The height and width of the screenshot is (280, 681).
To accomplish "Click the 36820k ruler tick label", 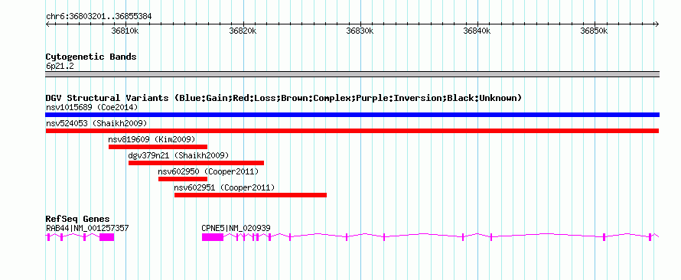I will point(243,31).
